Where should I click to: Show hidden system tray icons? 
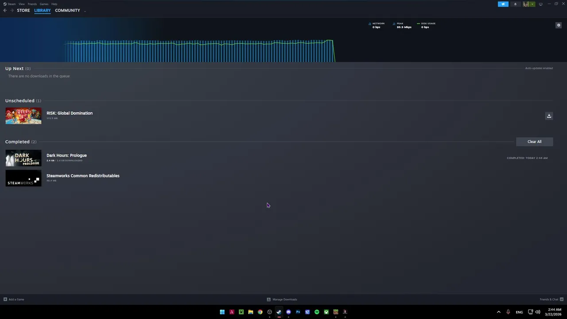point(498,312)
